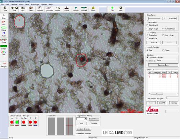Select the Move + Cut mode
Screen dimensions: 180x139
(x=148, y=38)
